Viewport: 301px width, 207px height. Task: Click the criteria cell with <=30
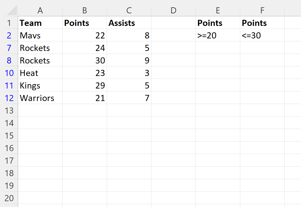[x=262, y=36]
